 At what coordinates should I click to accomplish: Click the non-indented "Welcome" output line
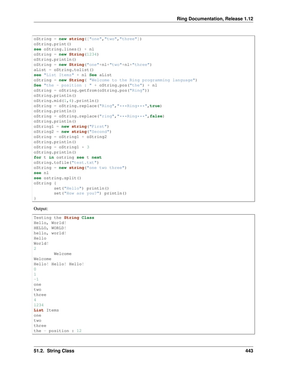42,259
